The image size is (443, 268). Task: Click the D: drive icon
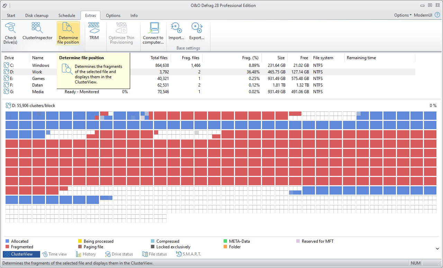[x=7, y=72]
